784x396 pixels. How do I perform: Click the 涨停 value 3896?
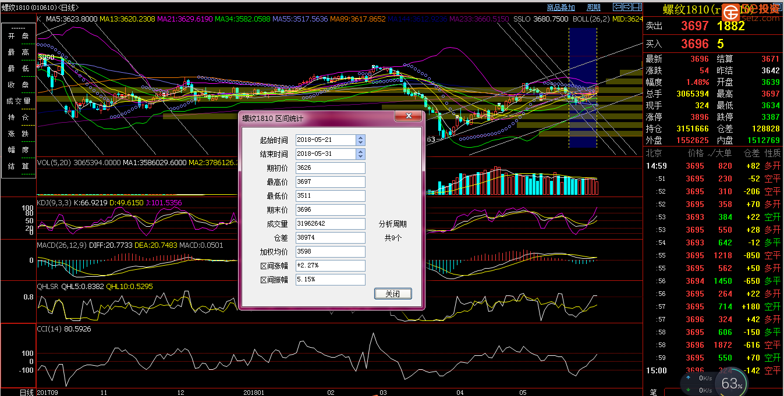click(700, 117)
